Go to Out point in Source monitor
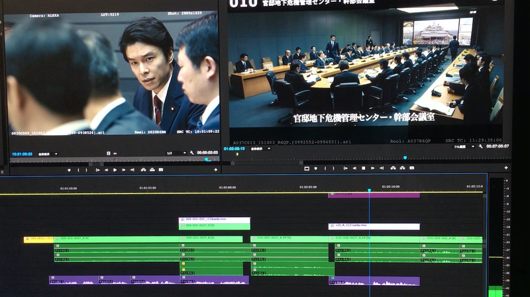 [x=132, y=170]
